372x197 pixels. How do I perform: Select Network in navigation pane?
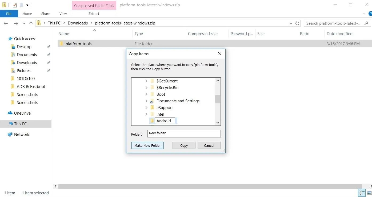tap(22, 134)
